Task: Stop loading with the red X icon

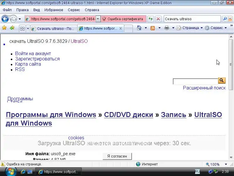Action: [x=158, y=19]
